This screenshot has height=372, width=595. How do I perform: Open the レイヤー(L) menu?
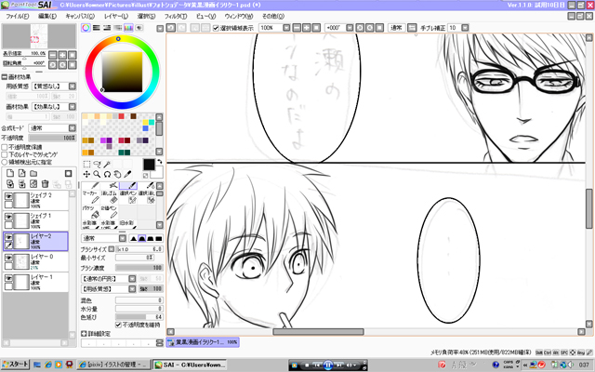click(116, 17)
